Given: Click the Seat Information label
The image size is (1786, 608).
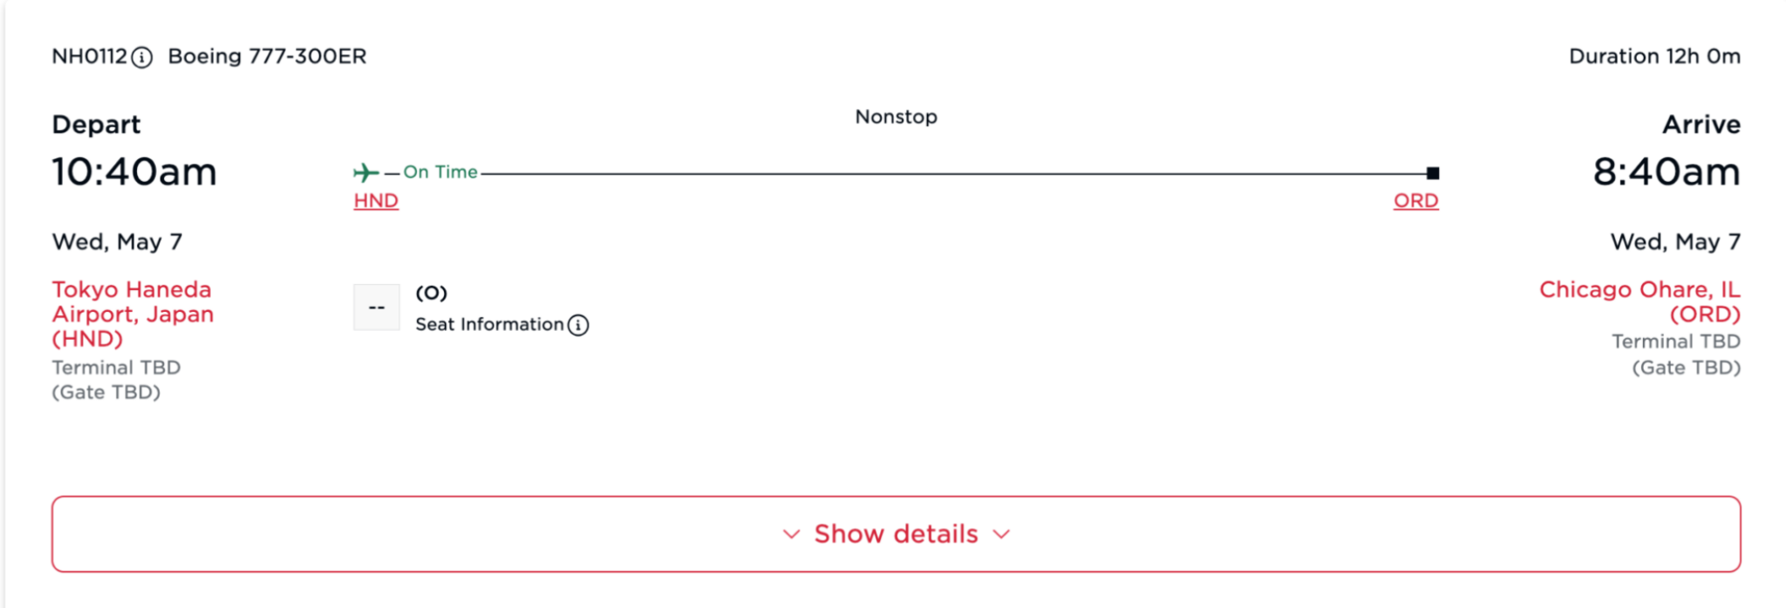Looking at the screenshot, I should click(x=489, y=324).
